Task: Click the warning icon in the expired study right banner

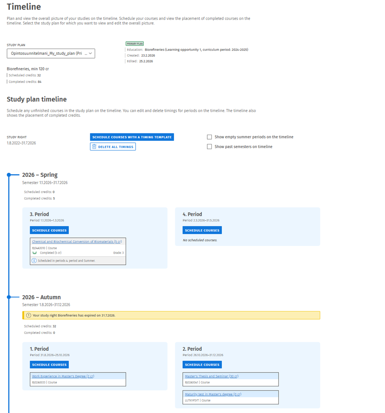Action: pyautogui.click(x=28, y=316)
